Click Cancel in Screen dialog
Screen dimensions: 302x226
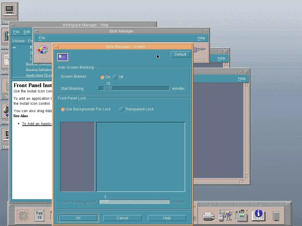122,218
